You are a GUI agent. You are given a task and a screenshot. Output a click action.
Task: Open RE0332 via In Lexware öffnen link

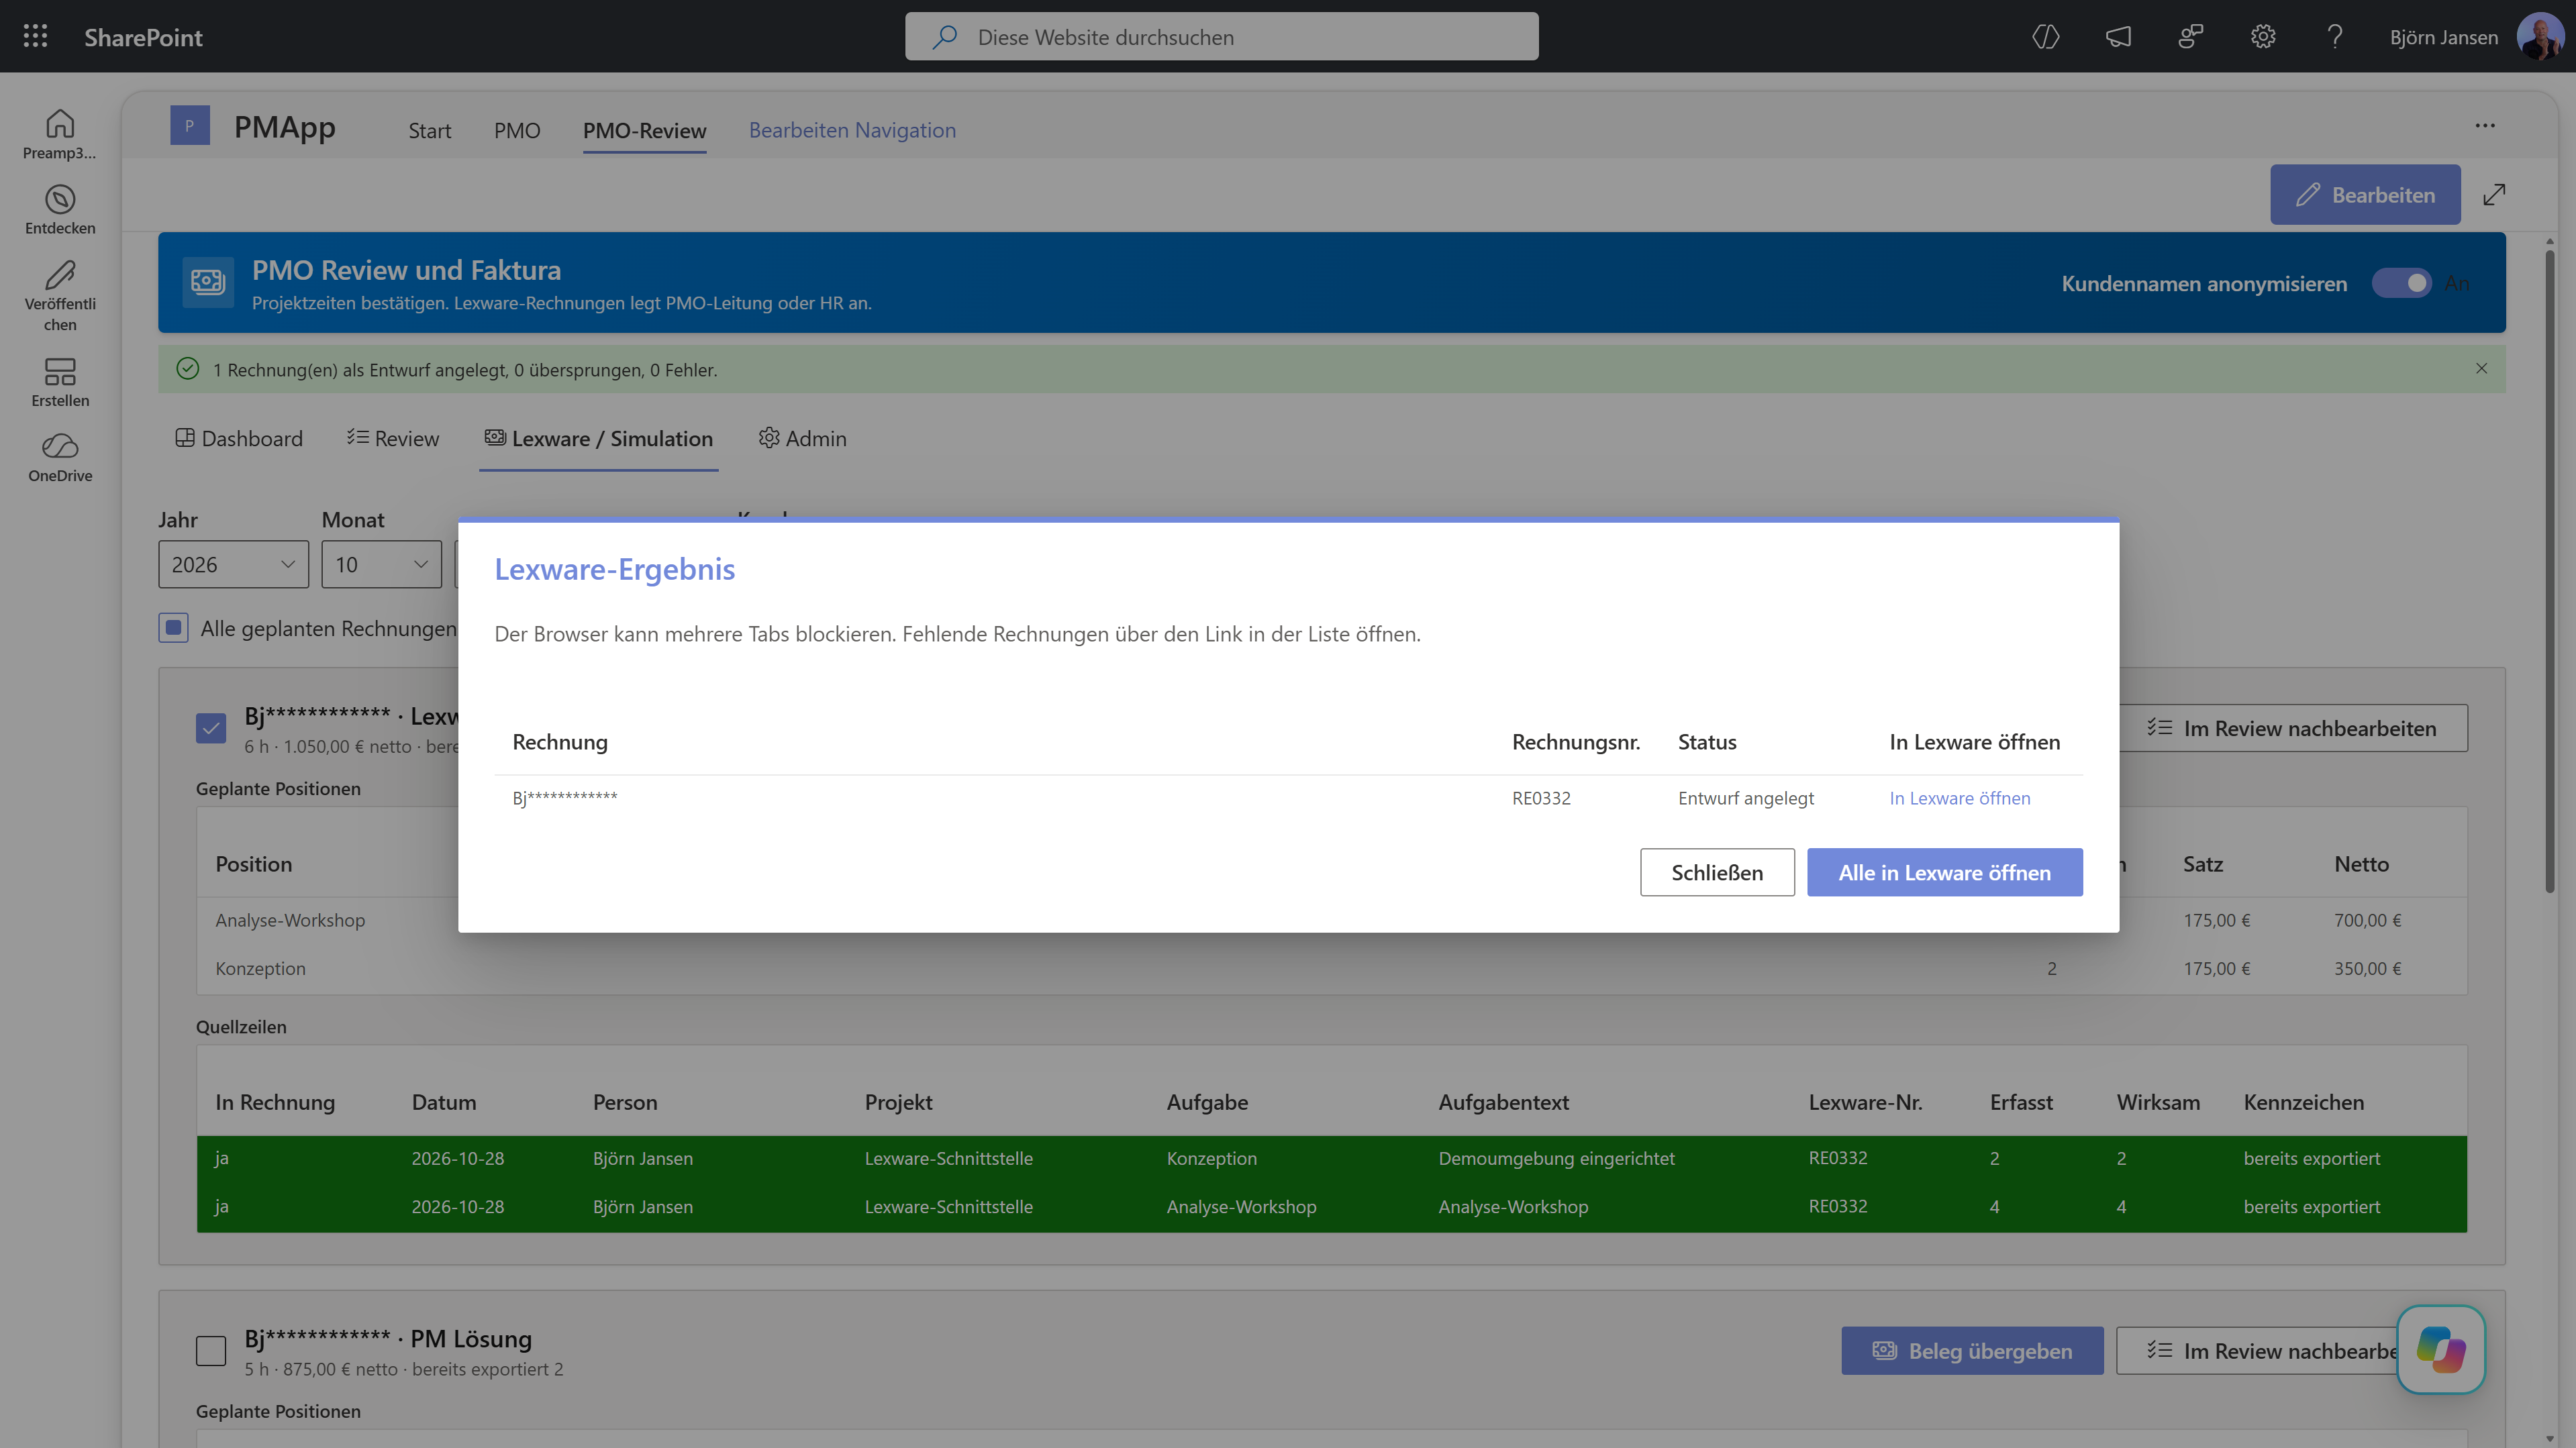[1959, 798]
